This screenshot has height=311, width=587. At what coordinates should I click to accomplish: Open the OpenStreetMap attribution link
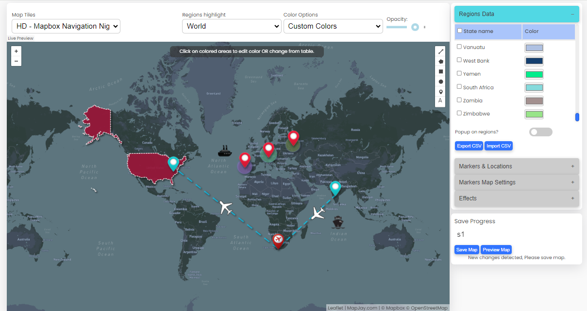pos(429,308)
